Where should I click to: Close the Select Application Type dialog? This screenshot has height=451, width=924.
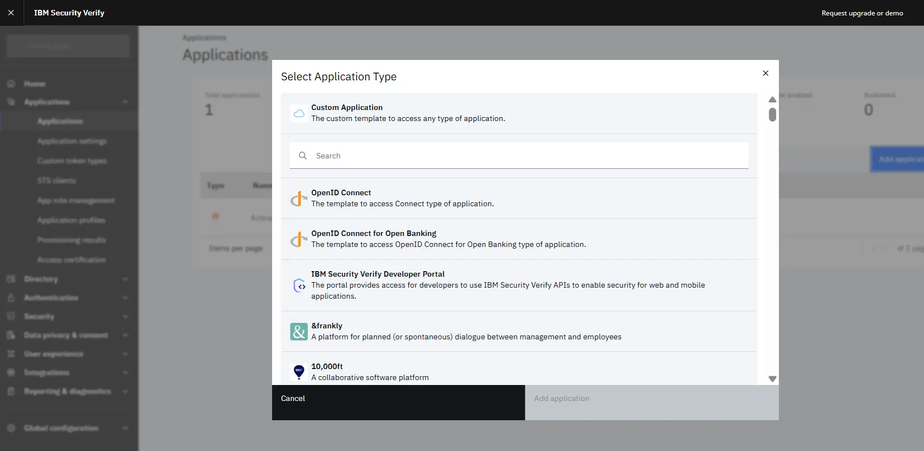(x=766, y=73)
